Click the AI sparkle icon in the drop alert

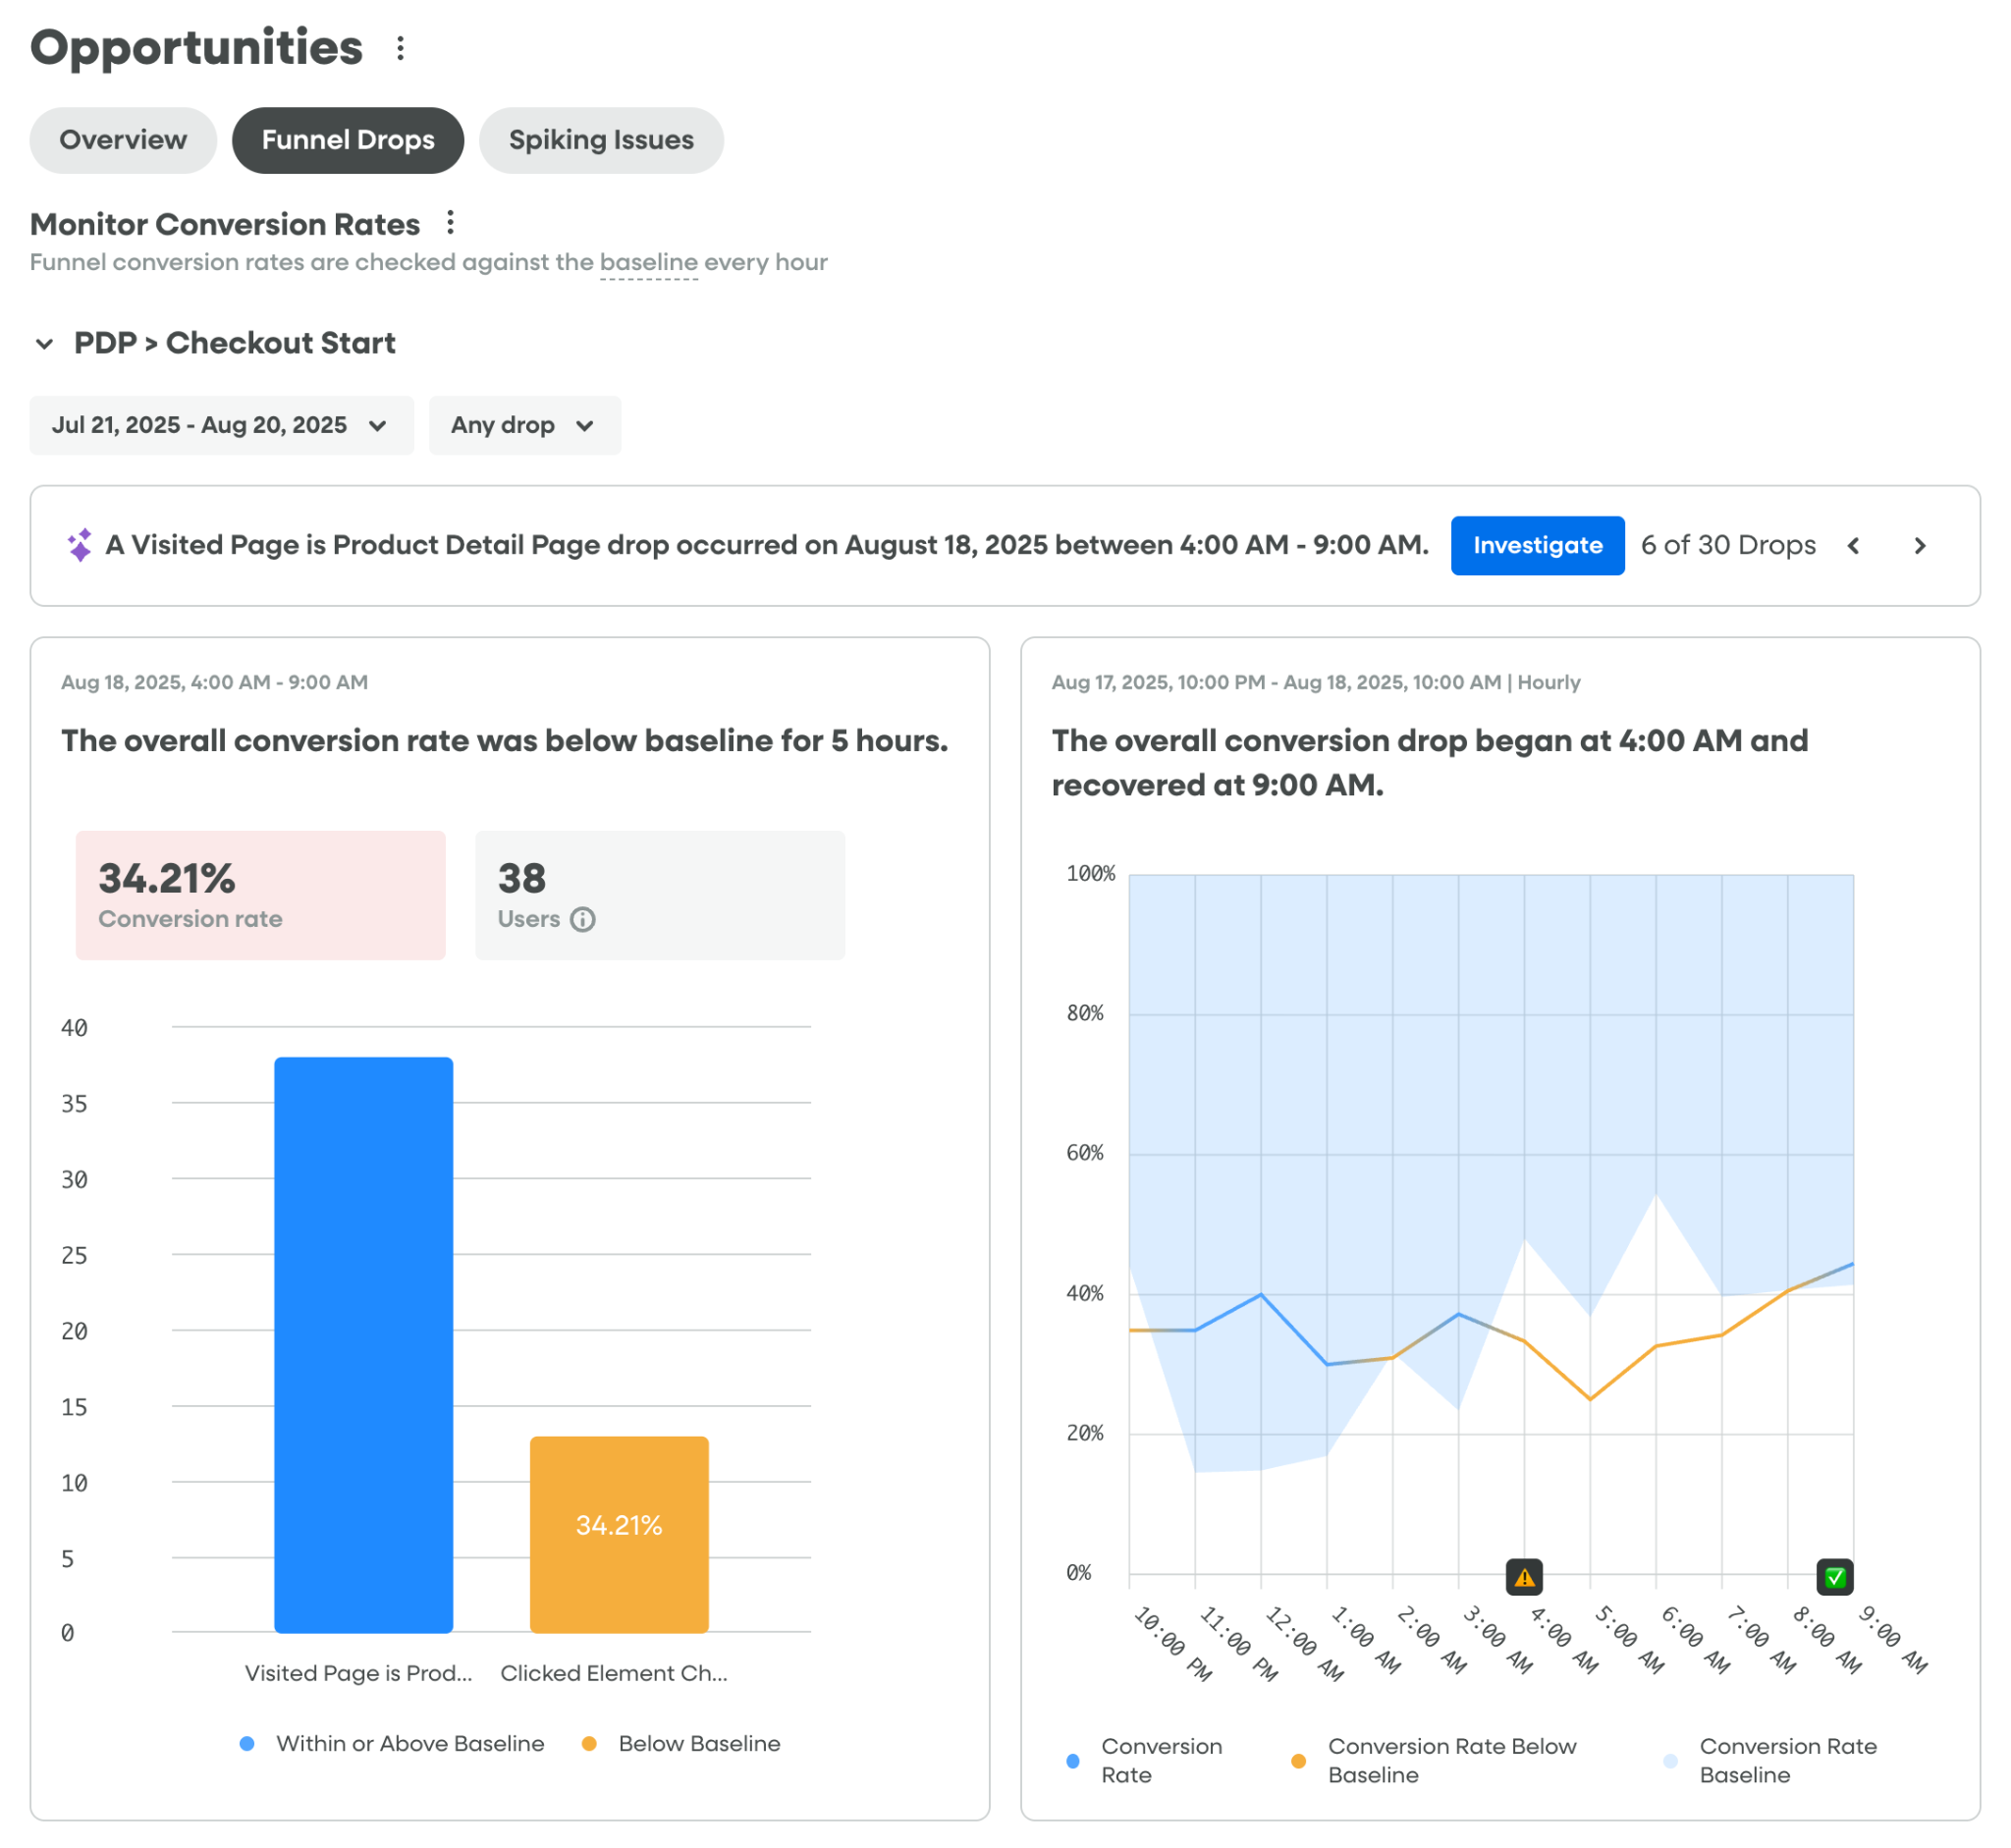coord(79,546)
